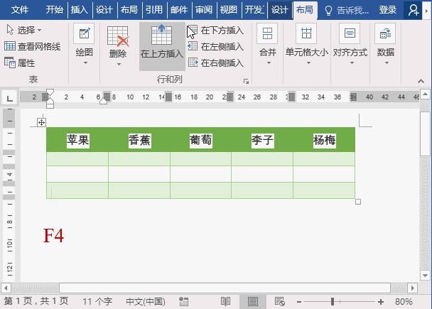The width and height of the screenshot is (432, 309).
Task: Expand the Data (数据) dropdown arrow
Action: 387,63
